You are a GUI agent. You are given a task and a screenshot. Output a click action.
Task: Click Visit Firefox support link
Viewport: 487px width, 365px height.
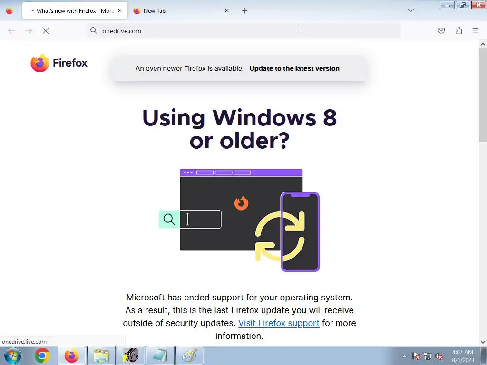point(279,323)
